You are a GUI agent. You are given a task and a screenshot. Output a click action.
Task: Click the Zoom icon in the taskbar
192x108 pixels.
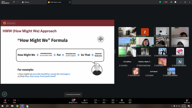tap(22, 106)
